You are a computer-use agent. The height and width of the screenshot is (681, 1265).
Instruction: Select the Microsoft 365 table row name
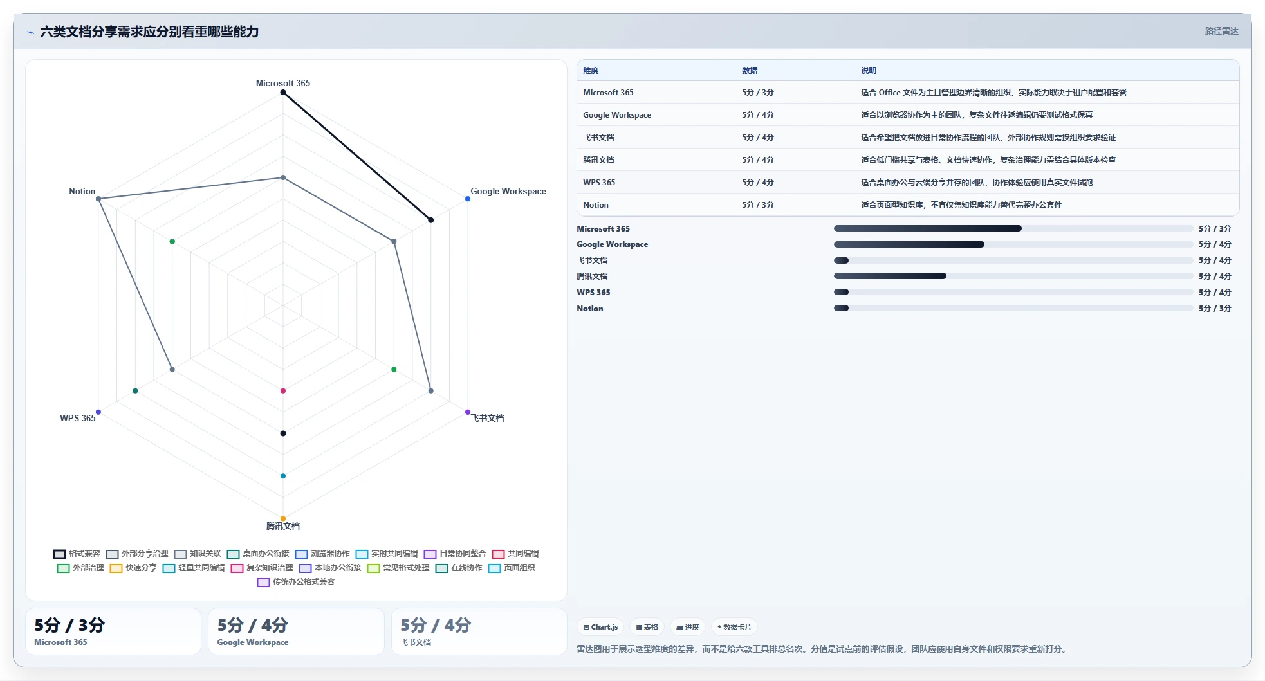click(x=608, y=93)
